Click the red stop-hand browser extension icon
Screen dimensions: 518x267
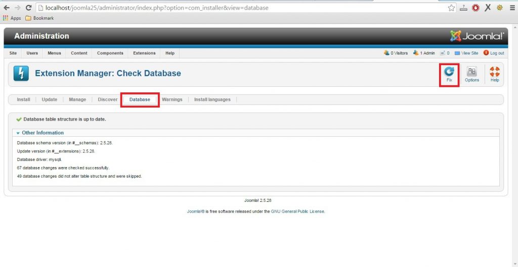pos(476,8)
